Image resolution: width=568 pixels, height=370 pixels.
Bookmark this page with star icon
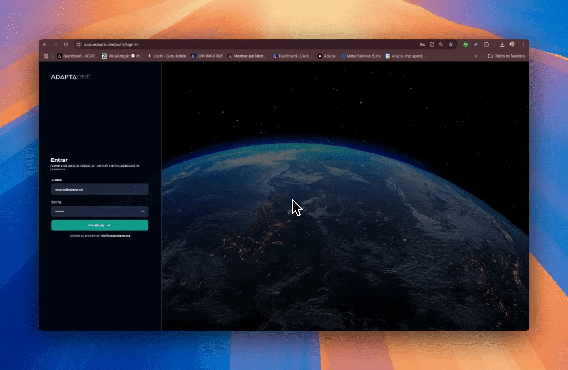point(451,45)
